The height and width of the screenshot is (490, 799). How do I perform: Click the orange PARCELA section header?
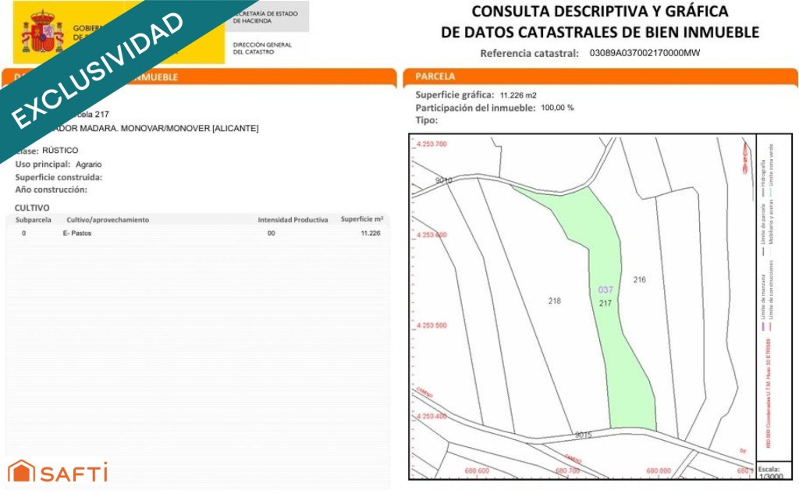point(599,77)
